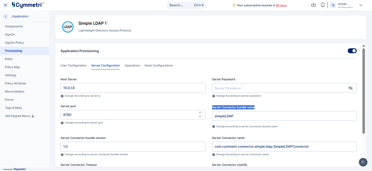Switch to the Operations tab
The height and width of the screenshot is (171, 372).
pyautogui.click(x=132, y=65)
